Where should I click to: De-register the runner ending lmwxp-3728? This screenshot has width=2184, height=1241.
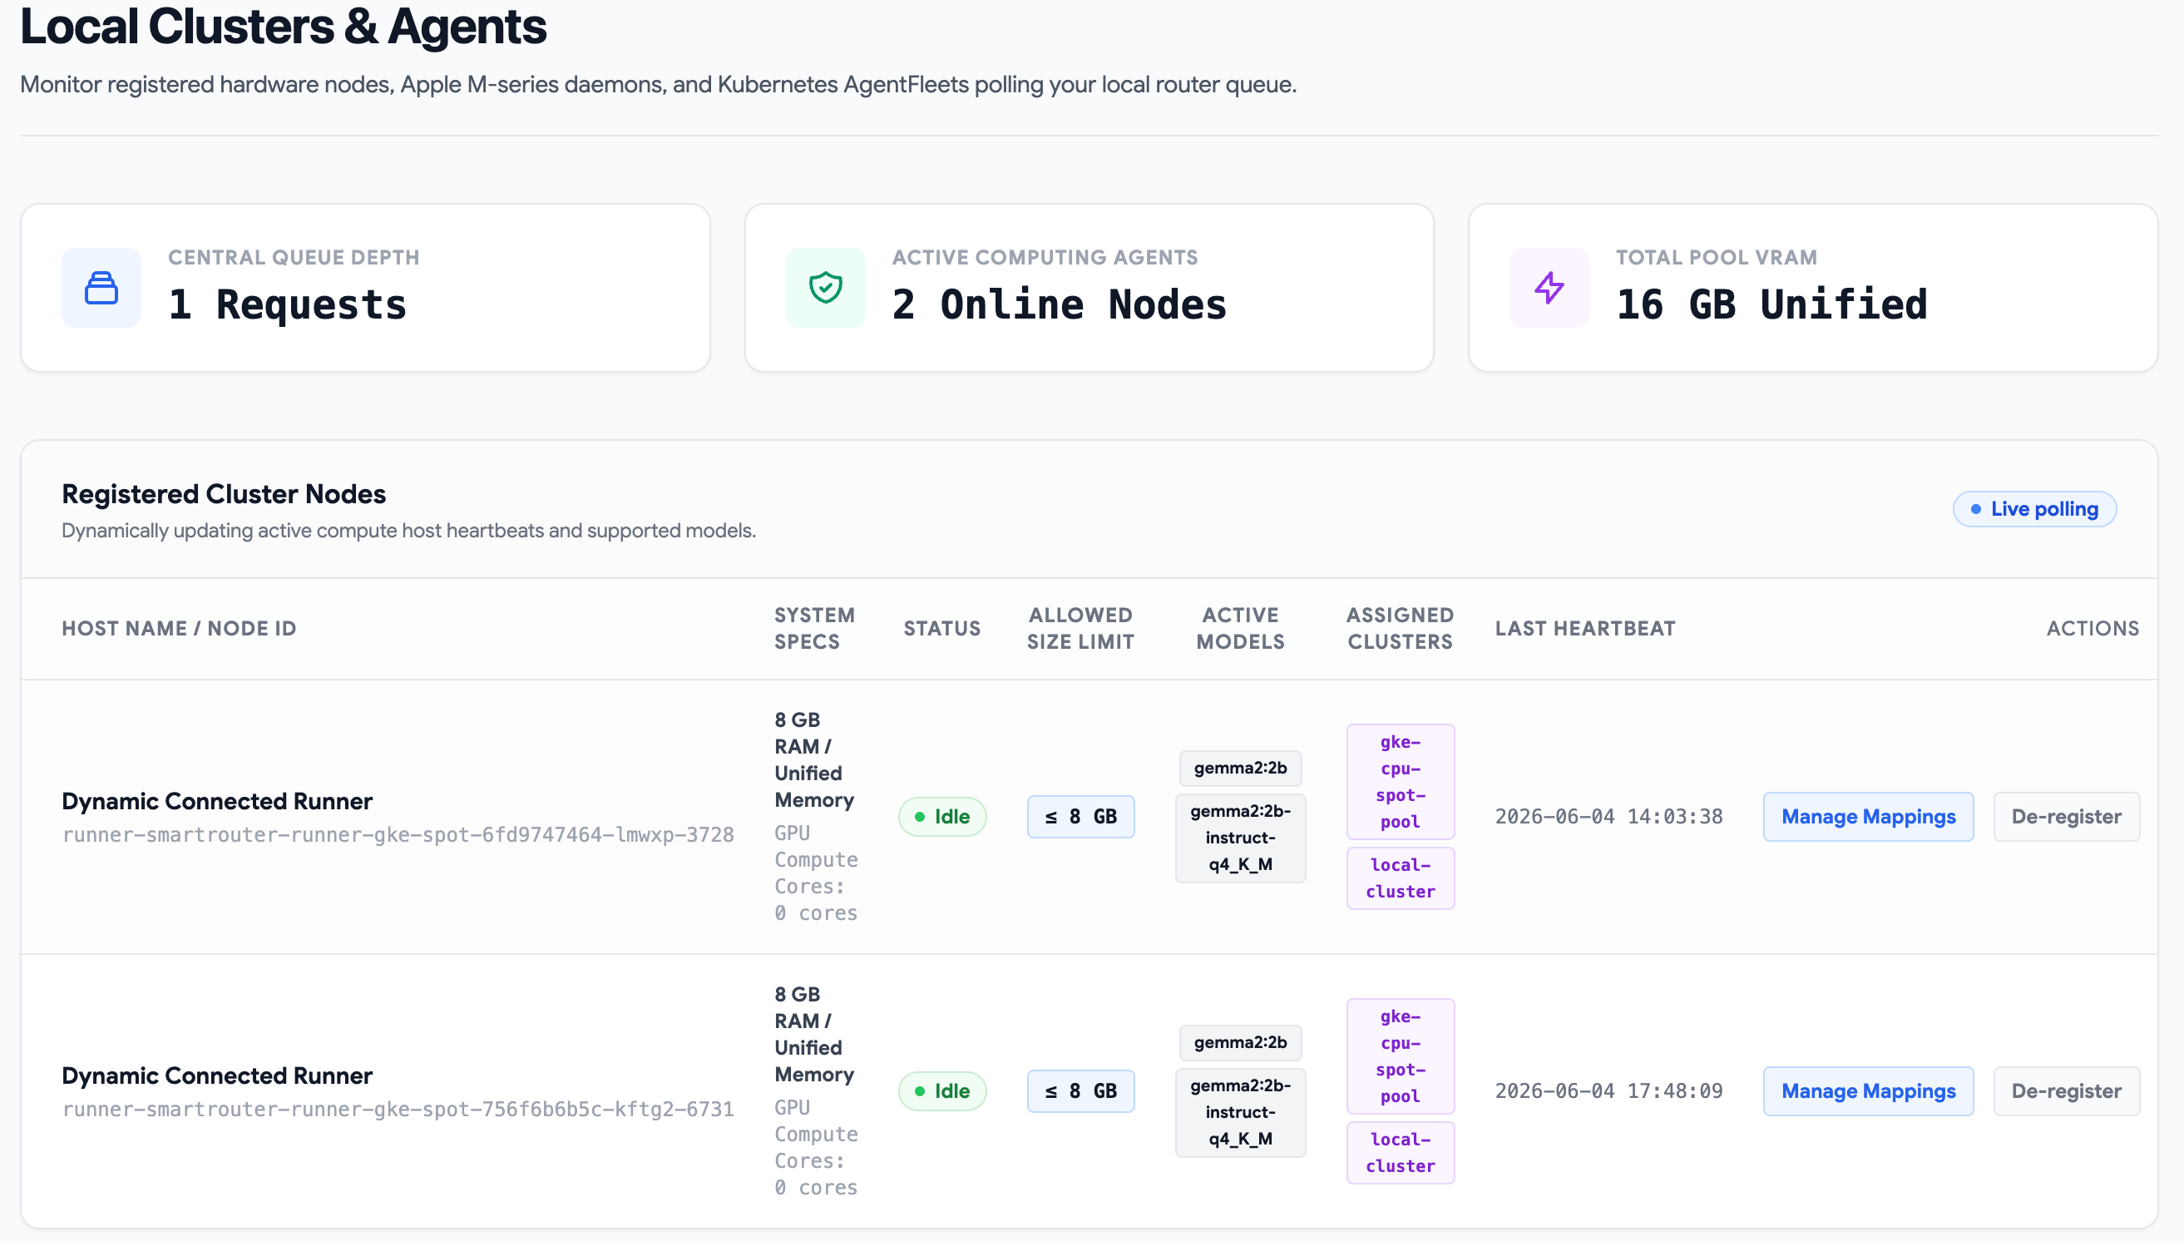tap(2067, 817)
